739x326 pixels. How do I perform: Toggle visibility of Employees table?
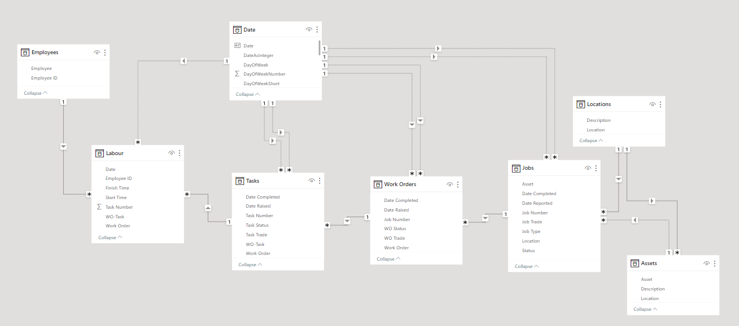(x=97, y=52)
